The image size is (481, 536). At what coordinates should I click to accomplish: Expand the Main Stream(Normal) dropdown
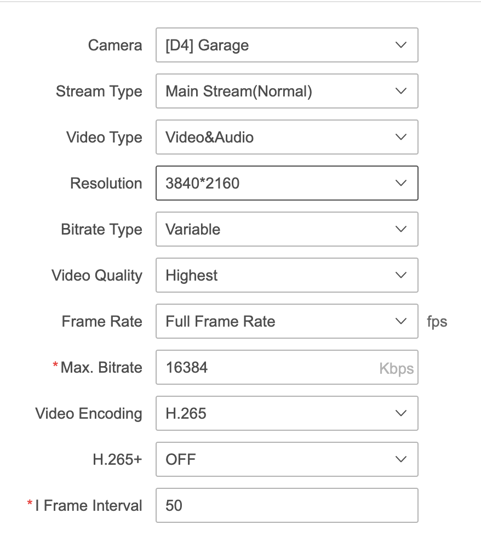click(287, 91)
